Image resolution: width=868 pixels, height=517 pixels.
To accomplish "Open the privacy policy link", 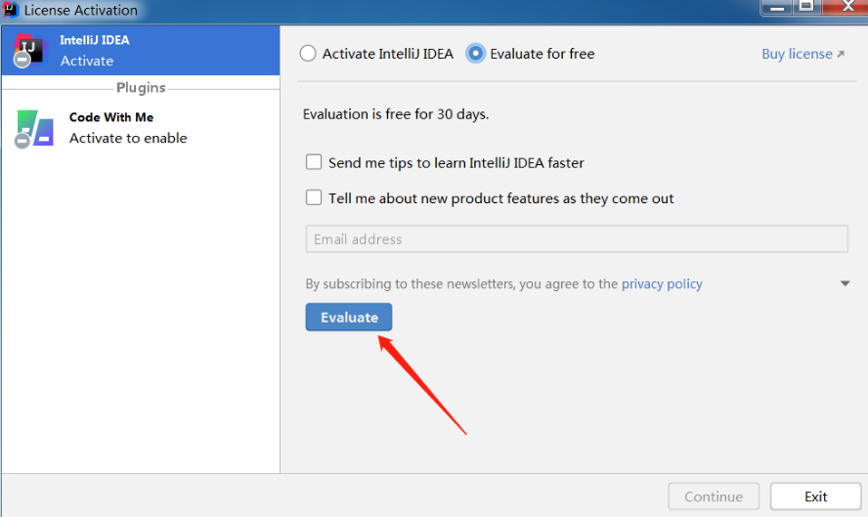I will [662, 284].
